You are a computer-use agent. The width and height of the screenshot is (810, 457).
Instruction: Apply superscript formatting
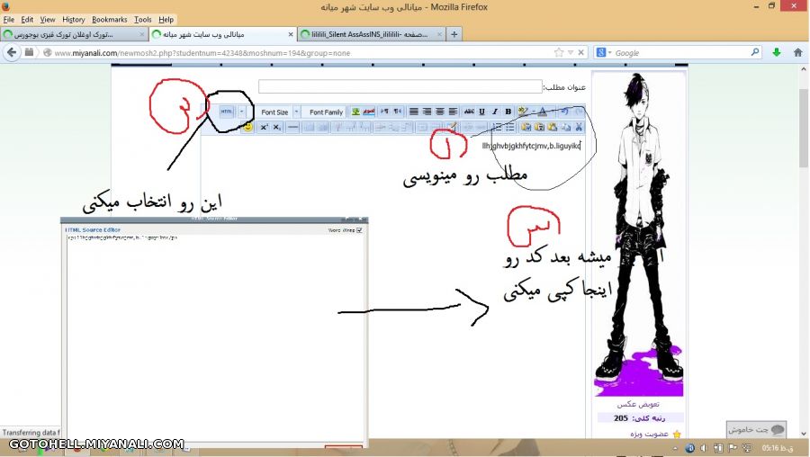pos(264,127)
